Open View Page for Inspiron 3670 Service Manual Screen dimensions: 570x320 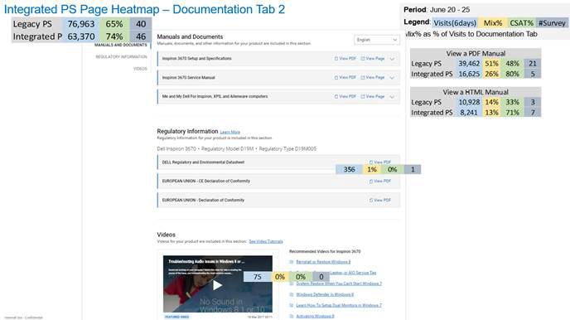[373, 77]
